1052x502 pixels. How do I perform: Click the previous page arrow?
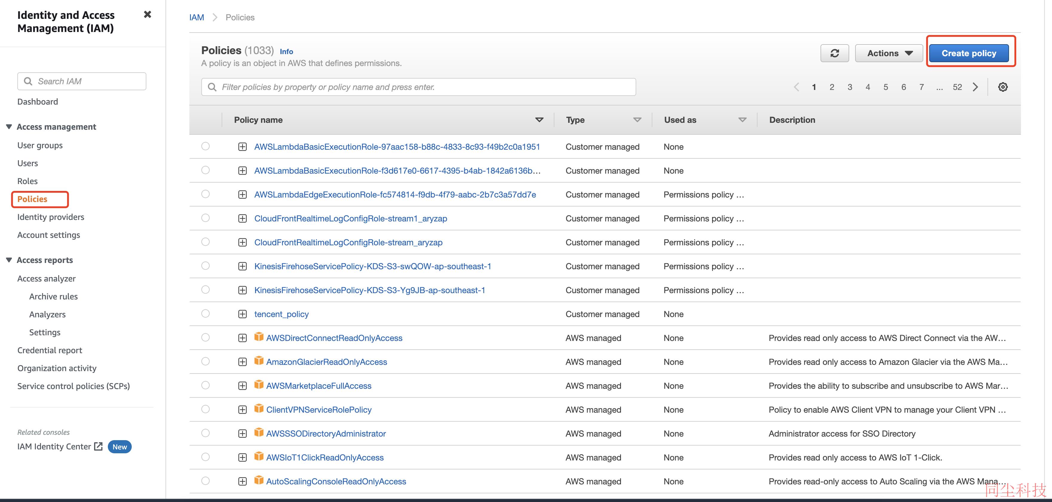[x=796, y=87]
